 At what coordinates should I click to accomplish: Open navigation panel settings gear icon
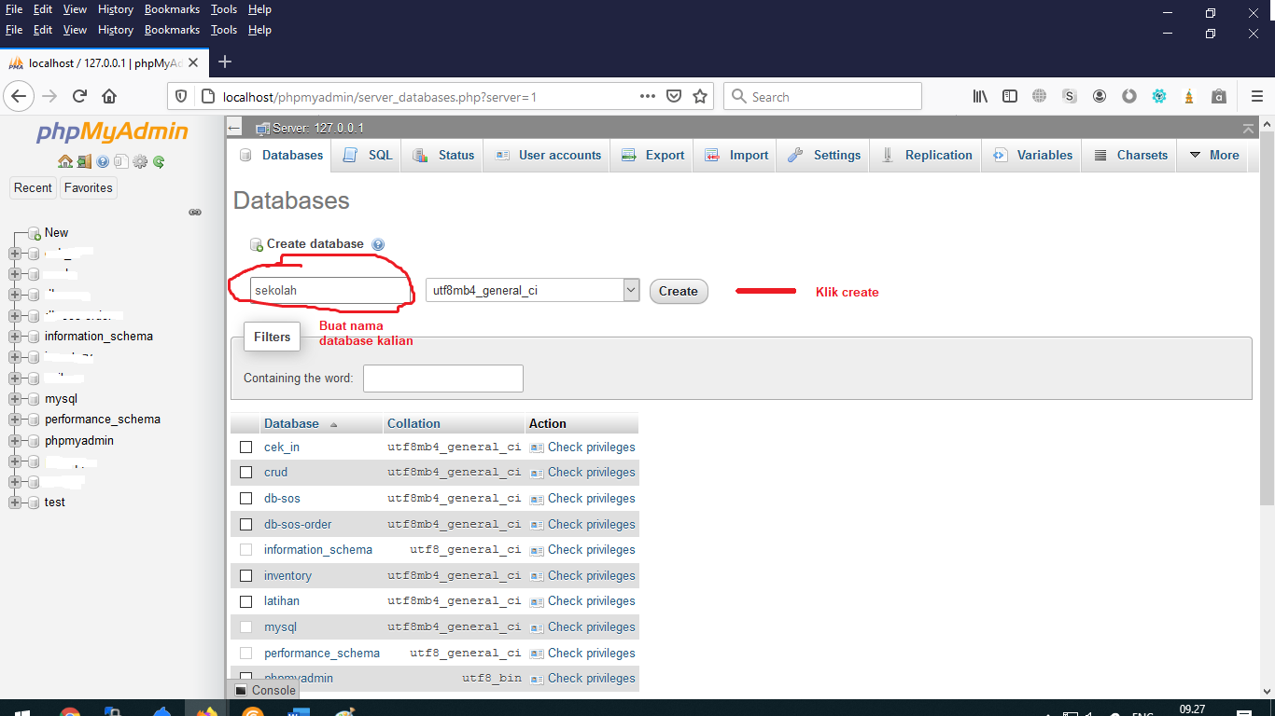(x=140, y=160)
